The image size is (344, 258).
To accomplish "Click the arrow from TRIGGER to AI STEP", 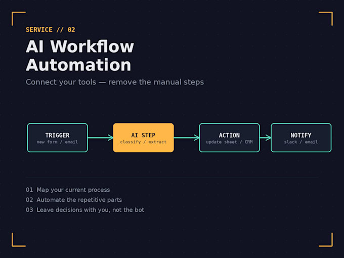I will [x=101, y=138].
